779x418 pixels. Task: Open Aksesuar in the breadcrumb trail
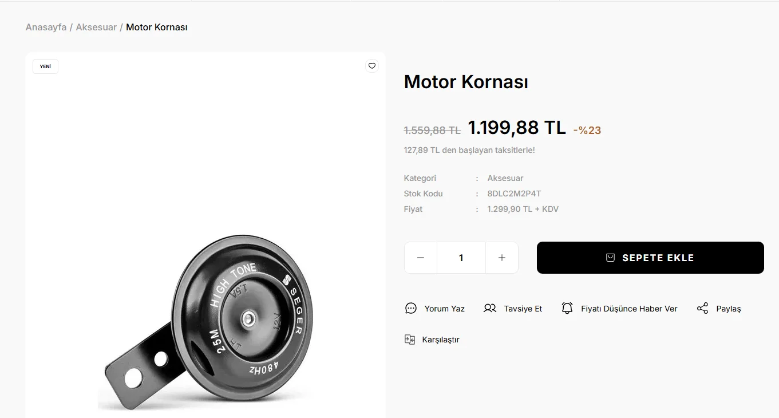tap(96, 27)
